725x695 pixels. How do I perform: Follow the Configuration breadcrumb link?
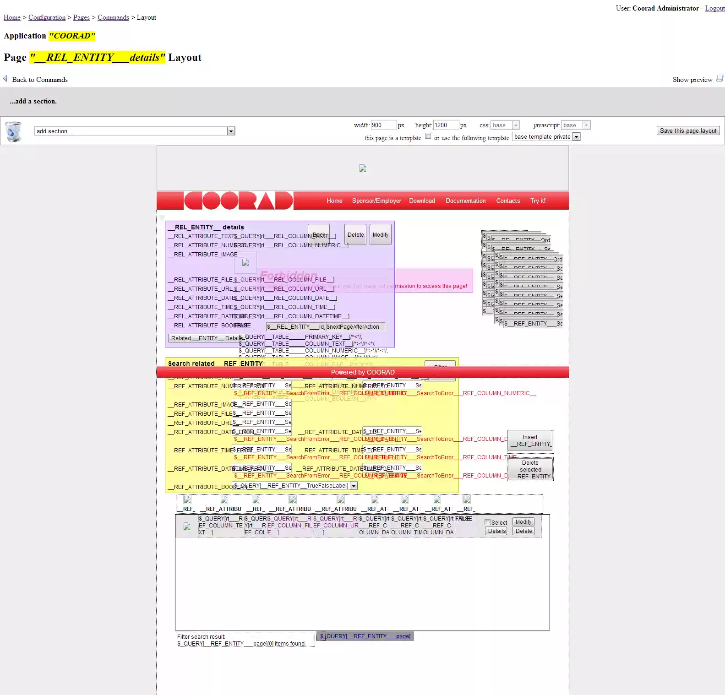[x=47, y=17]
